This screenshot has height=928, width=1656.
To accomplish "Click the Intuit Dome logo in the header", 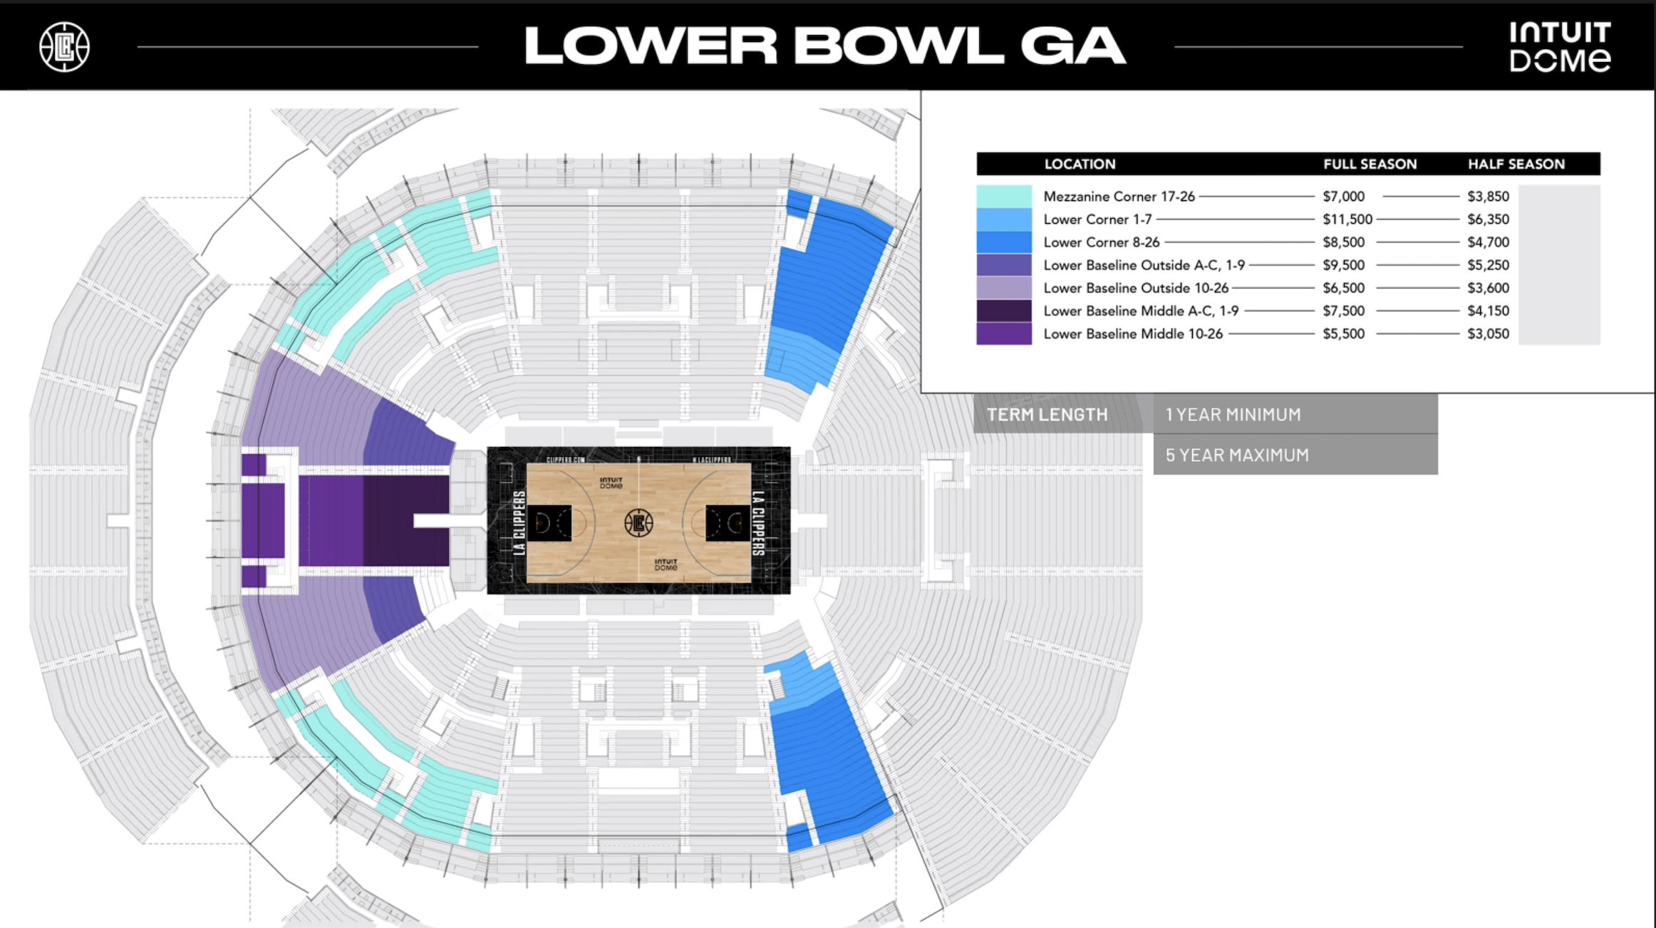I will pos(1559,47).
